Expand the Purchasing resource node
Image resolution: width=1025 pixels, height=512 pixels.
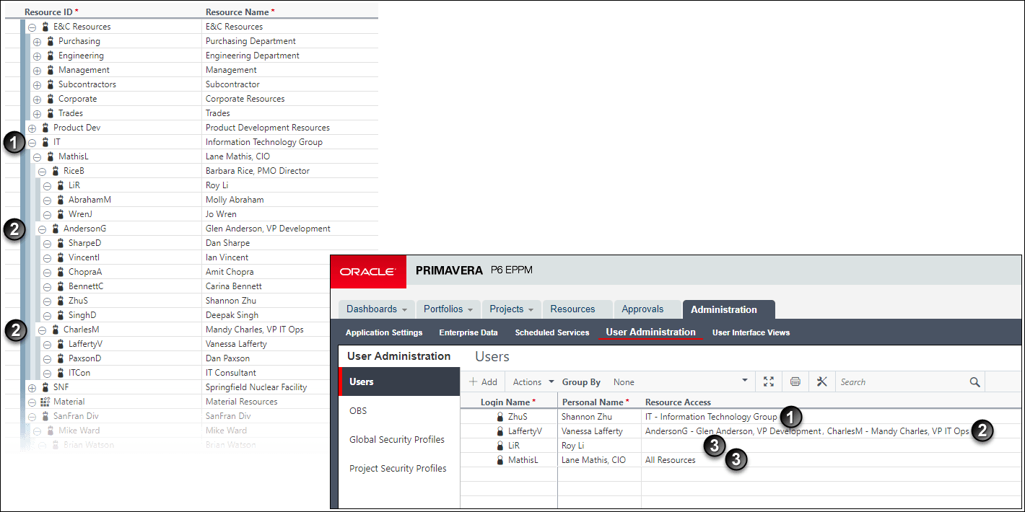[x=37, y=41]
